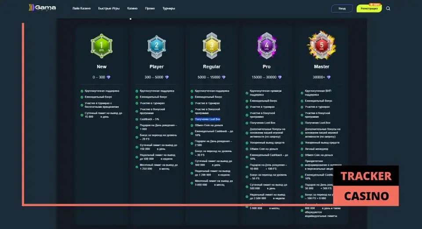Click Суточный лимит на вывод до 15 000
422x229 pixels.
tap(103, 115)
